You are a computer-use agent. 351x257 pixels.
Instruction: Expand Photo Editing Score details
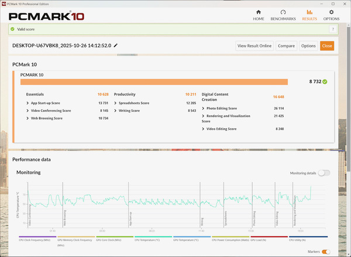point(203,108)
